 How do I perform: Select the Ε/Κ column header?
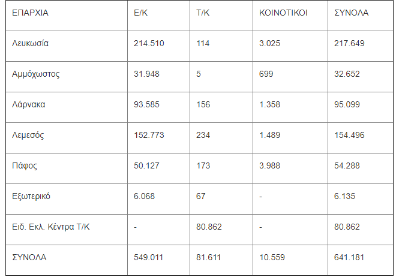[x=141, y=13]
